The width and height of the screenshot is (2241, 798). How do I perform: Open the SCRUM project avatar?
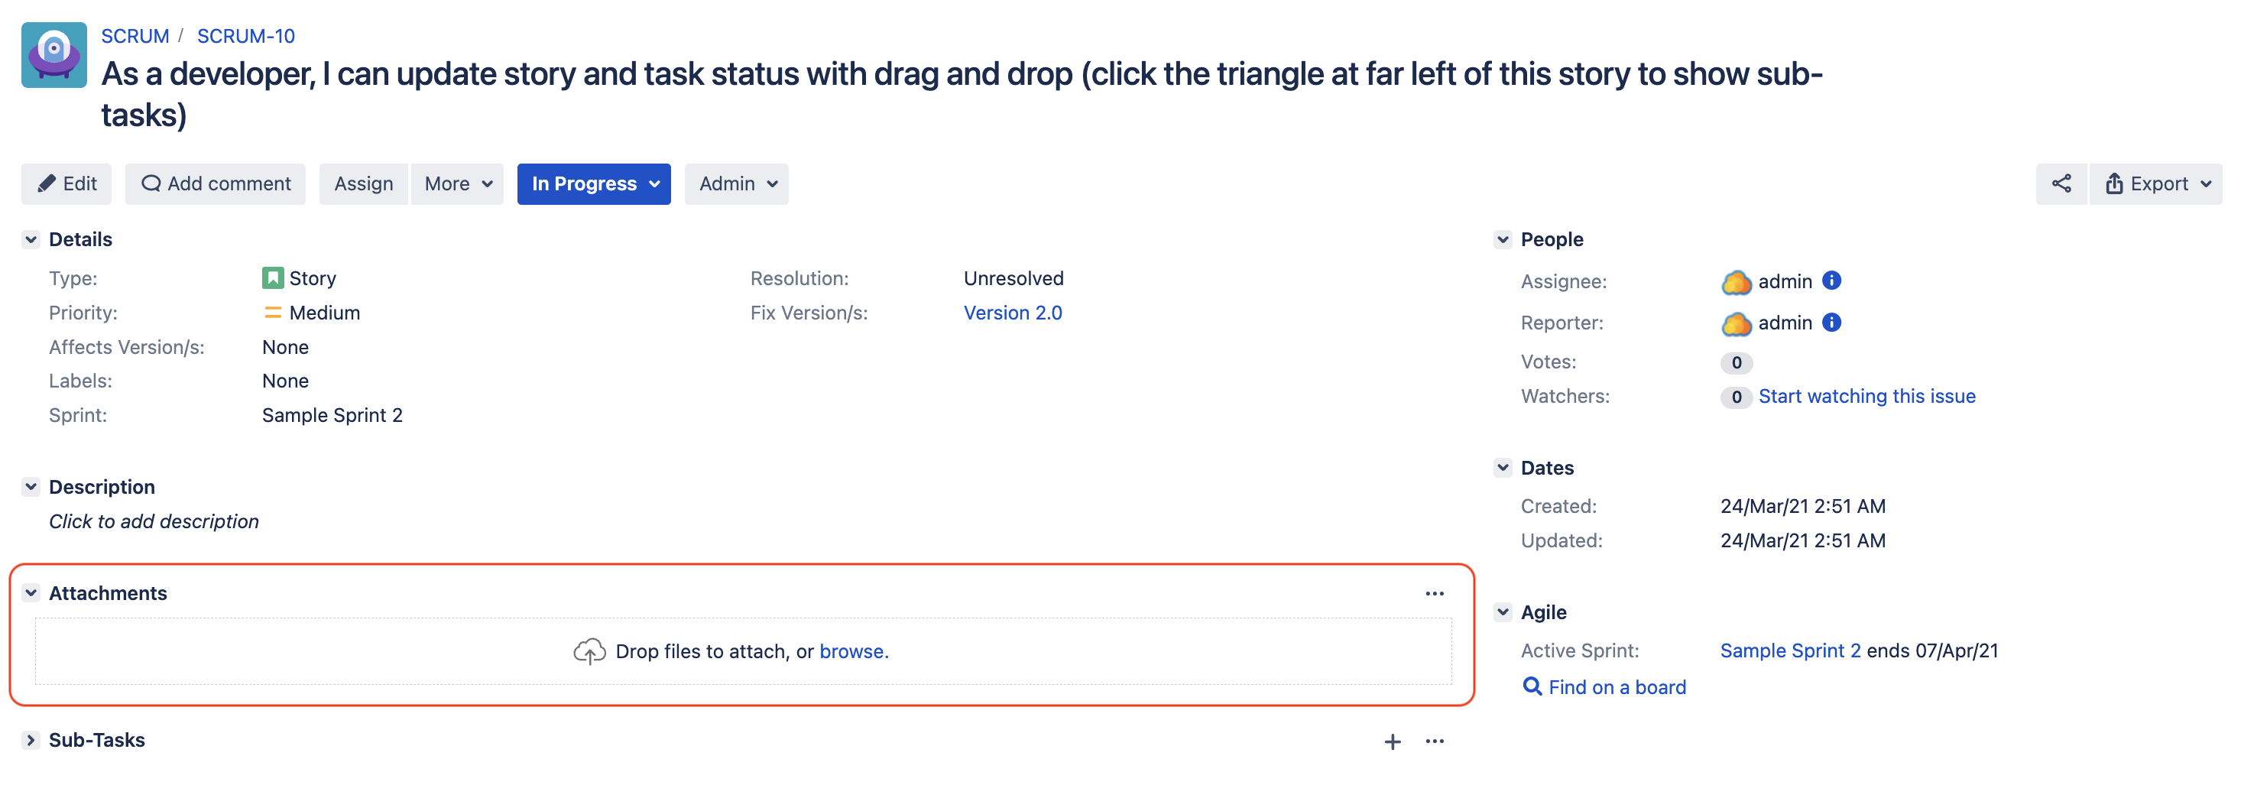click(54, 55)
